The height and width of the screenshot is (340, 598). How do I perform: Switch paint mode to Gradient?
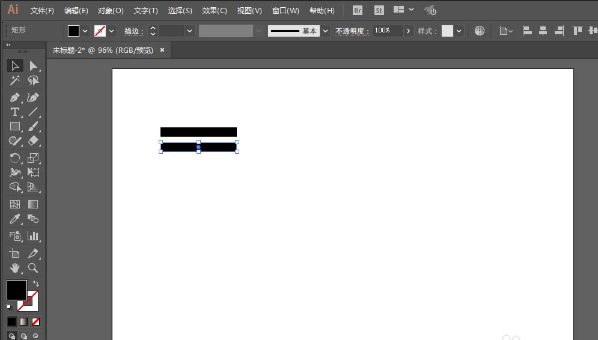click(23, 322)
